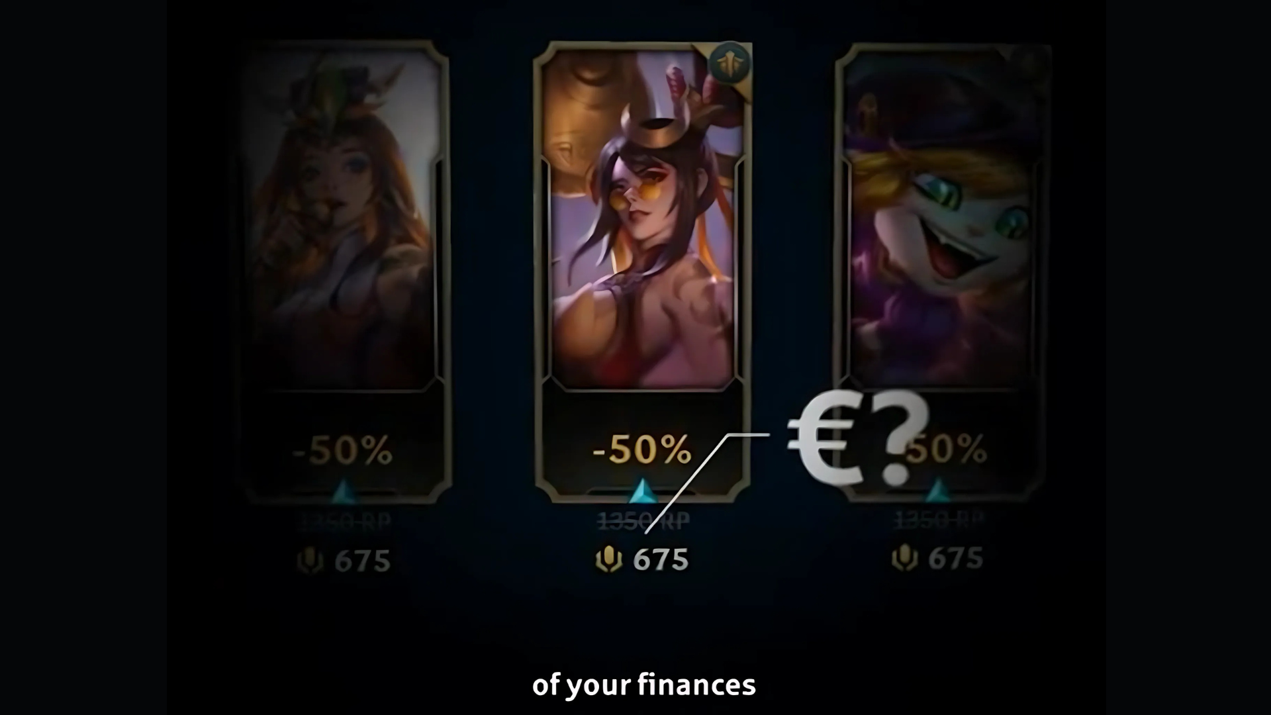1271x715 pixels.
Task: Click the 675 price under the right card
Action: click(x=955, y=559)
